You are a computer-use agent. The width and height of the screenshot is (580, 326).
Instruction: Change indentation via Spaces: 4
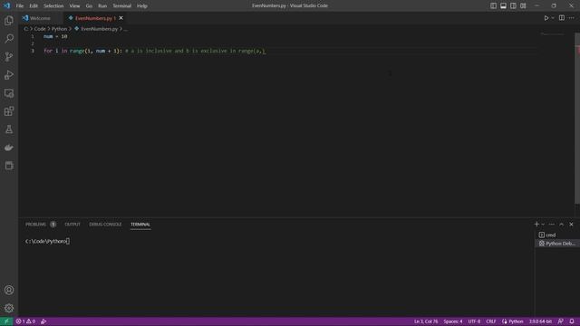click(x=453, y=321)
